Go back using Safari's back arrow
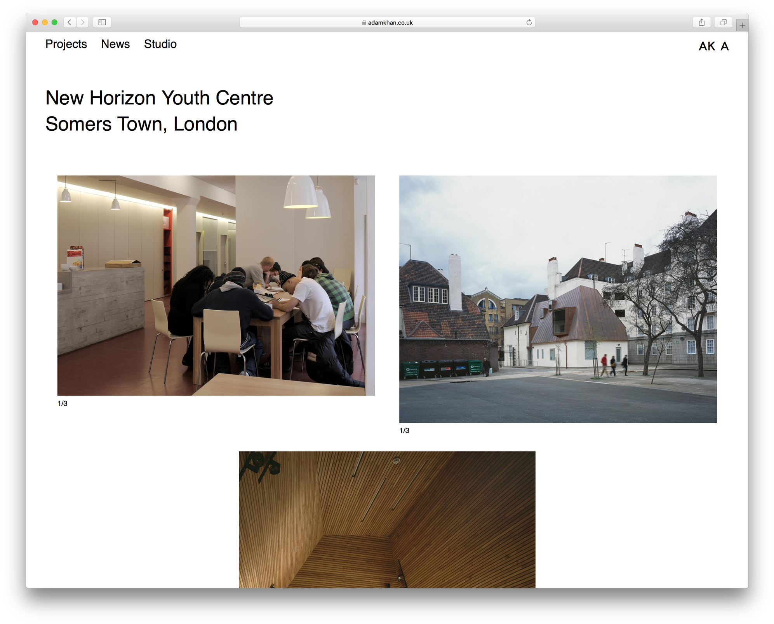Screen dimensions: 774x624 coord(70,22)
